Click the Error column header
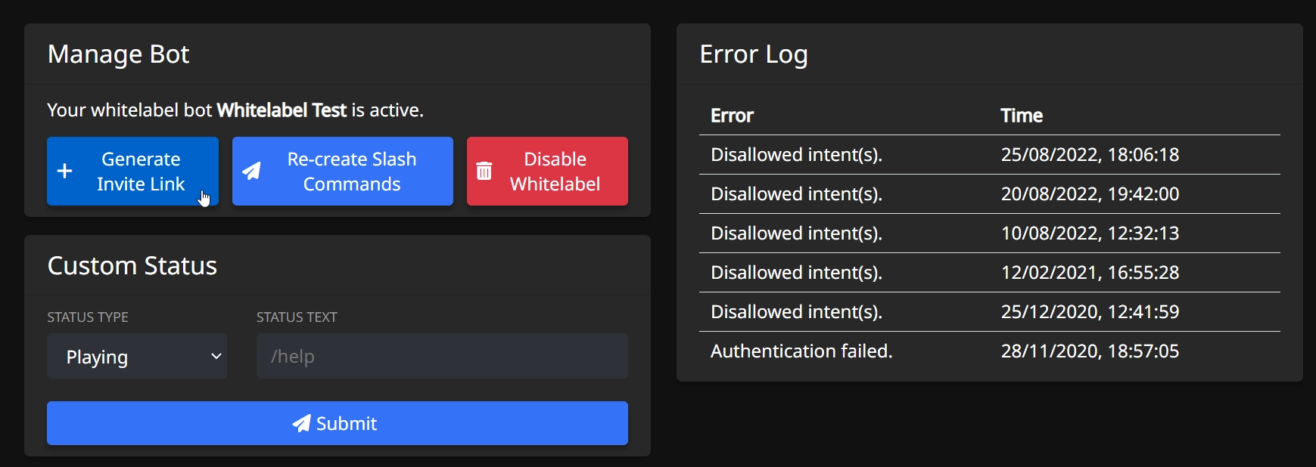Image resolution: width=1316 pixels, height=467 pixels. pyautogui.click(x=732, y=116)
